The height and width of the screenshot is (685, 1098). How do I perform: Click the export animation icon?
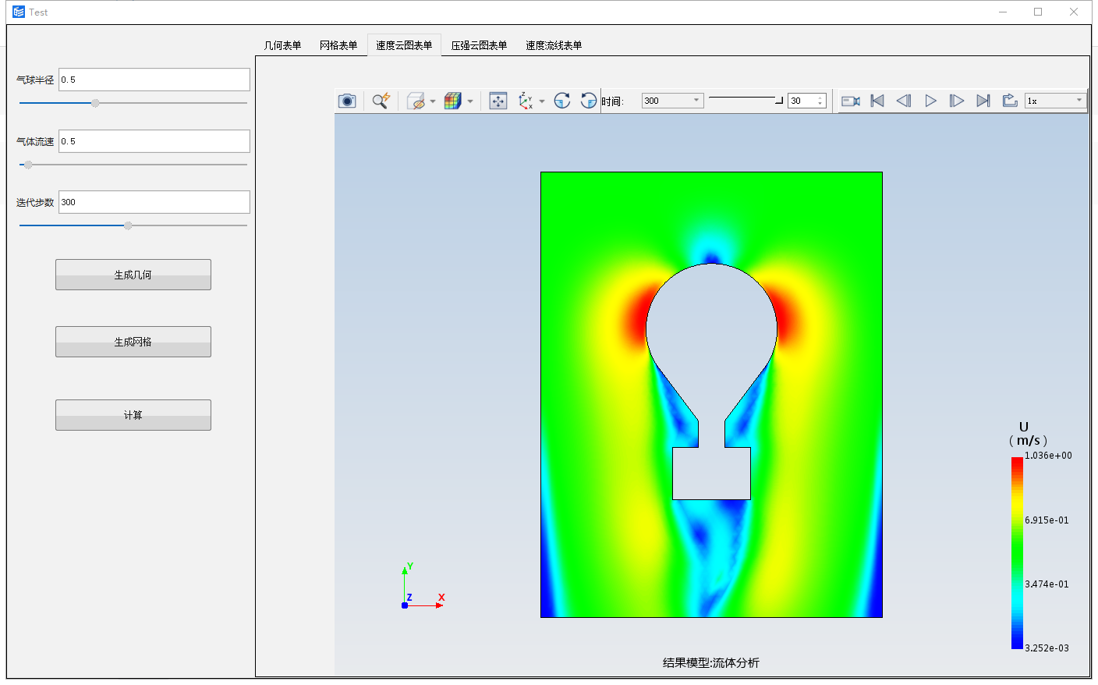pyautogui.click(x=1010, y=101)
